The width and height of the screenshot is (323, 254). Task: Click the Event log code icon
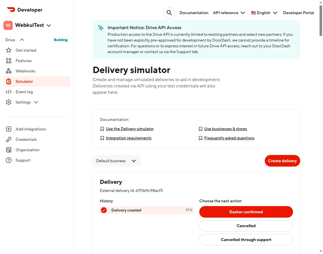pos(9,92)
